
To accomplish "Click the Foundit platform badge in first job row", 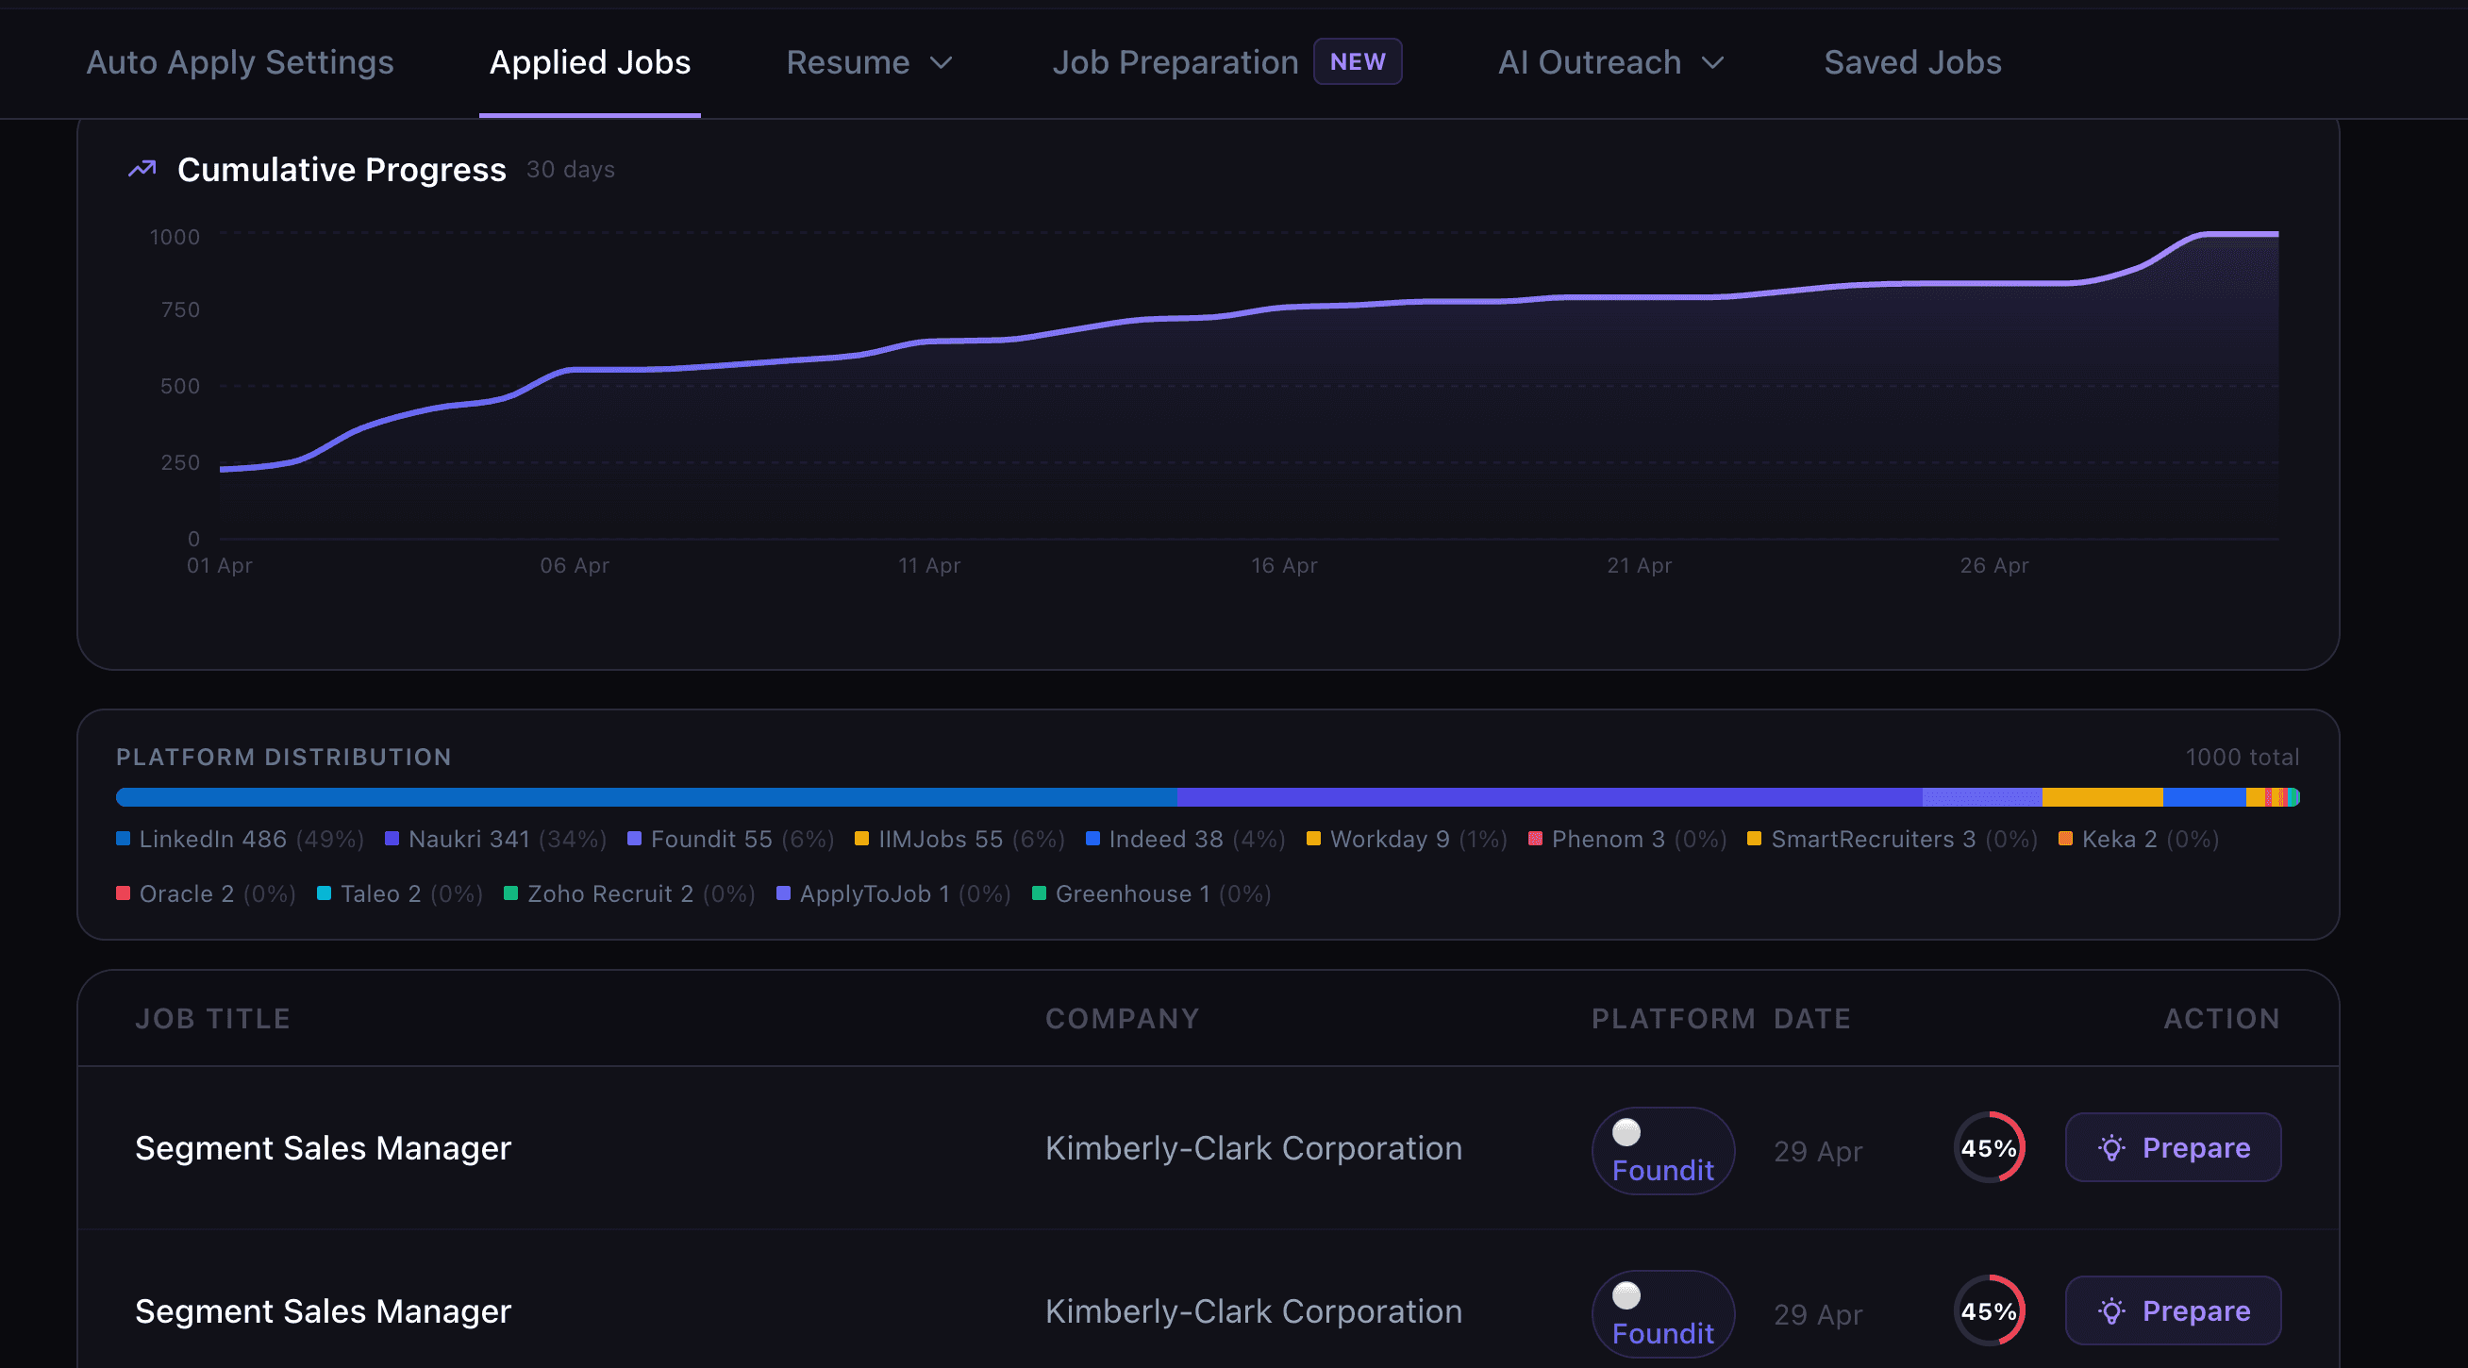I will coord(1663,1151).
